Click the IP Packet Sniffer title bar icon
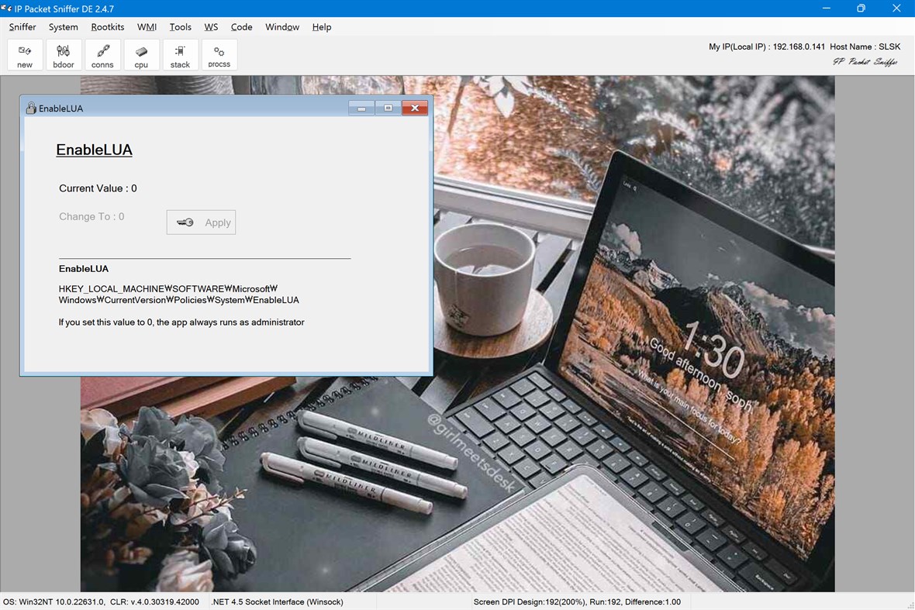Image resolution: width=915 pixels, height=610 pixels. pos(9,9)
